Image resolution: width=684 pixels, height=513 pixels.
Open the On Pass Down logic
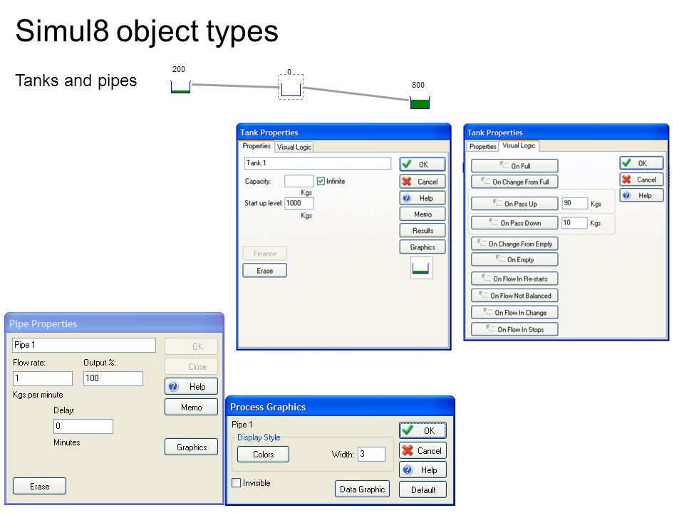click(x=514, y=223)
